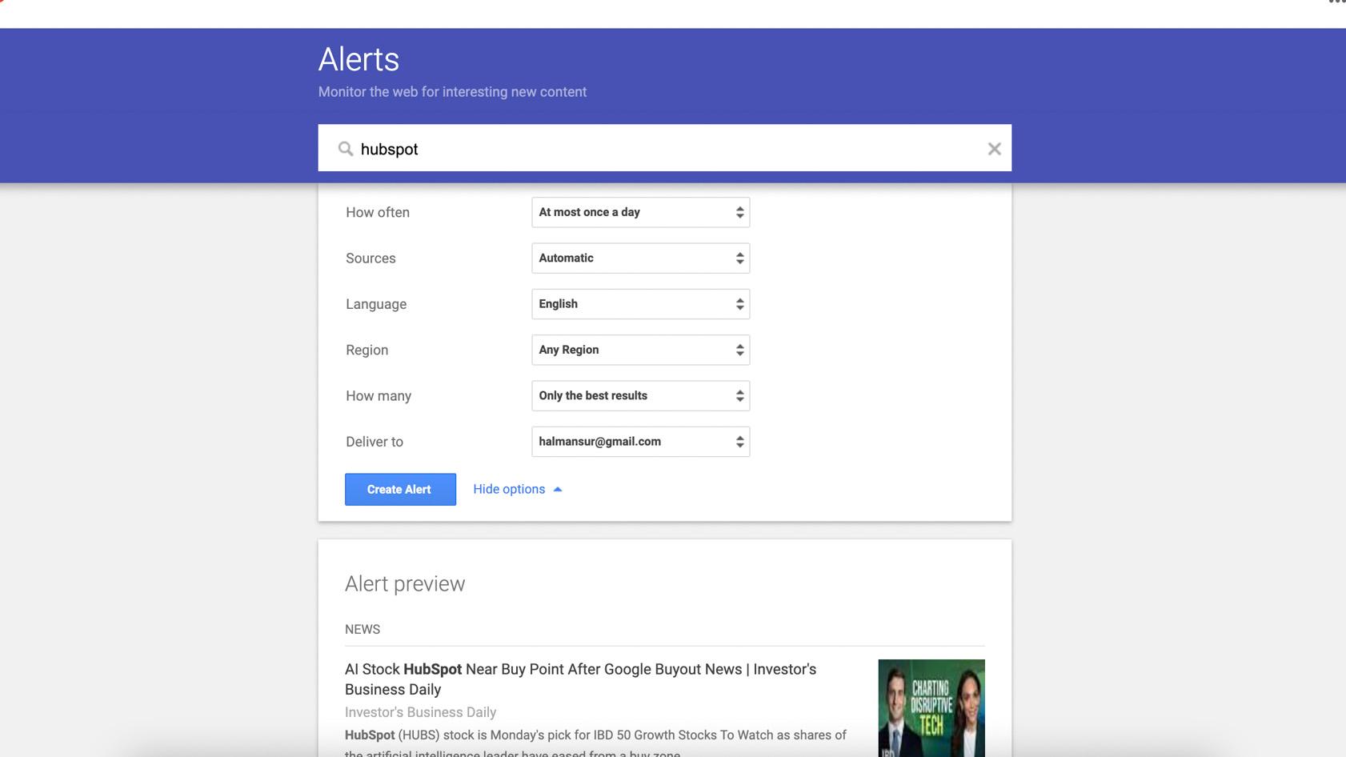Viewport: 1346px width, 757px height.
Task: Click the magnifier search icon
Action: click(x=346, y=149)
